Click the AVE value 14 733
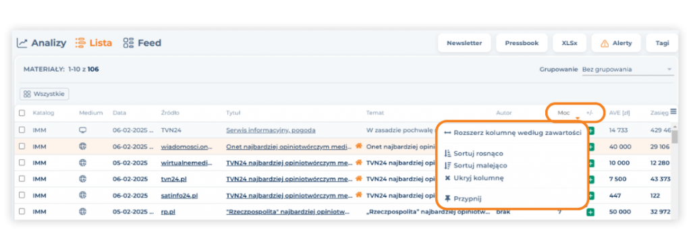 [618, 130]
